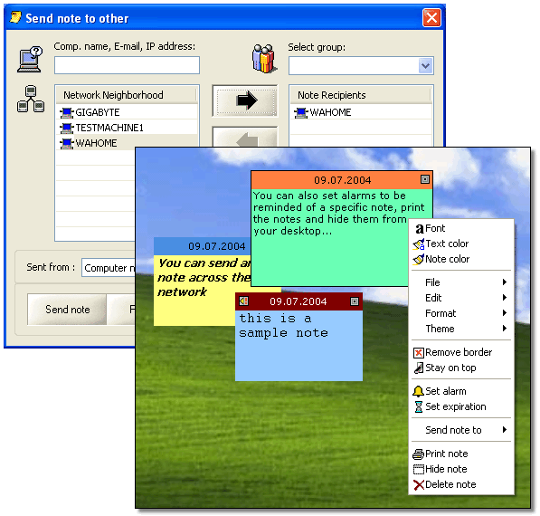The height and width of the screenshot is (516, 540).
Task: Open the Select group dropdown arrow
Action: 425,65
